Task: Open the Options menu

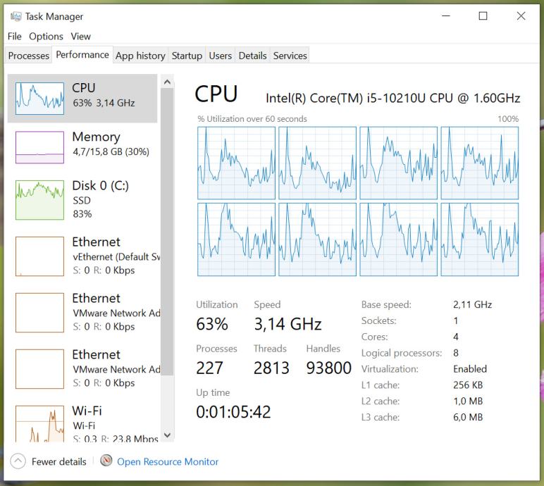Action: (46, 37)
